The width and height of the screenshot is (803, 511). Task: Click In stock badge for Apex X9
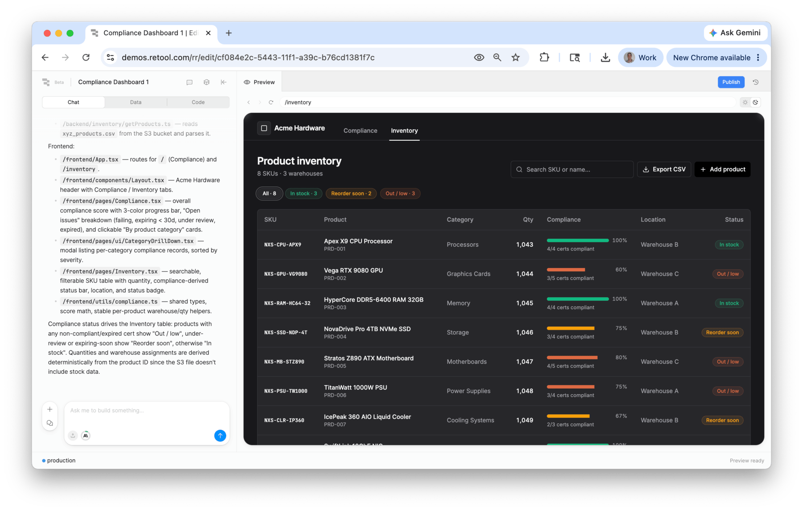(729, 245)
